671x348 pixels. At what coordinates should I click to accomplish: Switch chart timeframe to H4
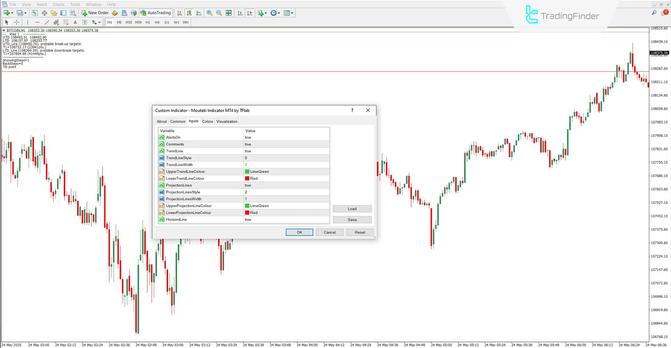tap(157, 22)
